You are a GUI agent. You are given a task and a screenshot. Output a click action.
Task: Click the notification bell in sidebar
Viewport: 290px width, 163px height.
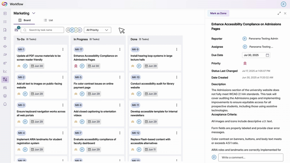[5, 104]
